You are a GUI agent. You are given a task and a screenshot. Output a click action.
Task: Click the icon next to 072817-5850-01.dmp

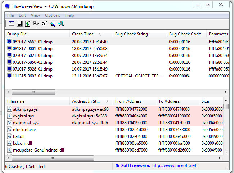pyautogui.click(x=9, y=62)
